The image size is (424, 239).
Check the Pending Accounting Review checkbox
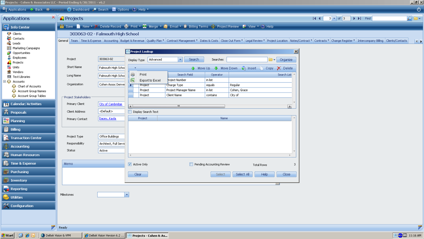click(x=191, y=164)
